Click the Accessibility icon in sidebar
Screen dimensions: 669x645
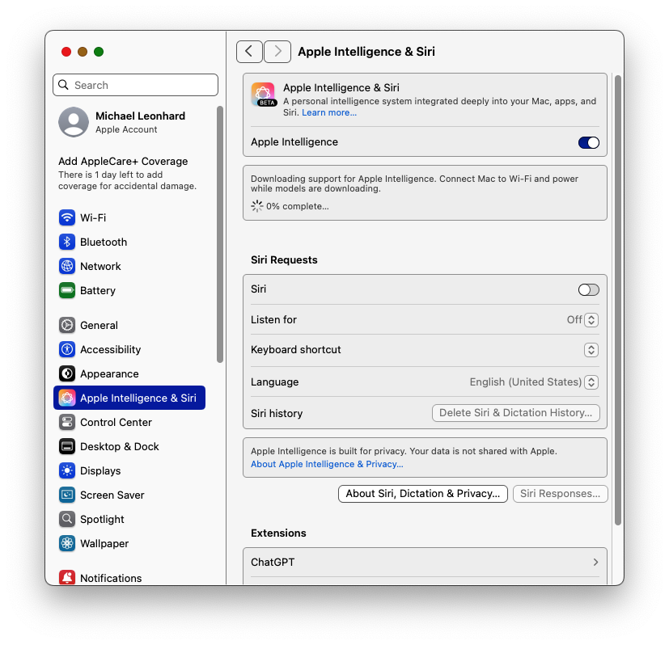click(x=67, y=349)
